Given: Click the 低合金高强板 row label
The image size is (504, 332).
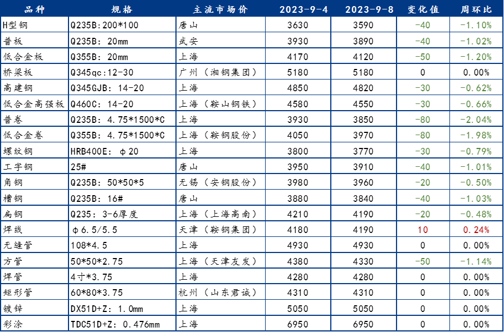Looking at the screenshot, I should (34, 103).
